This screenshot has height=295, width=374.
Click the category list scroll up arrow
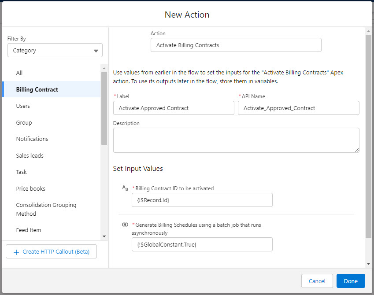coord(104,68)
